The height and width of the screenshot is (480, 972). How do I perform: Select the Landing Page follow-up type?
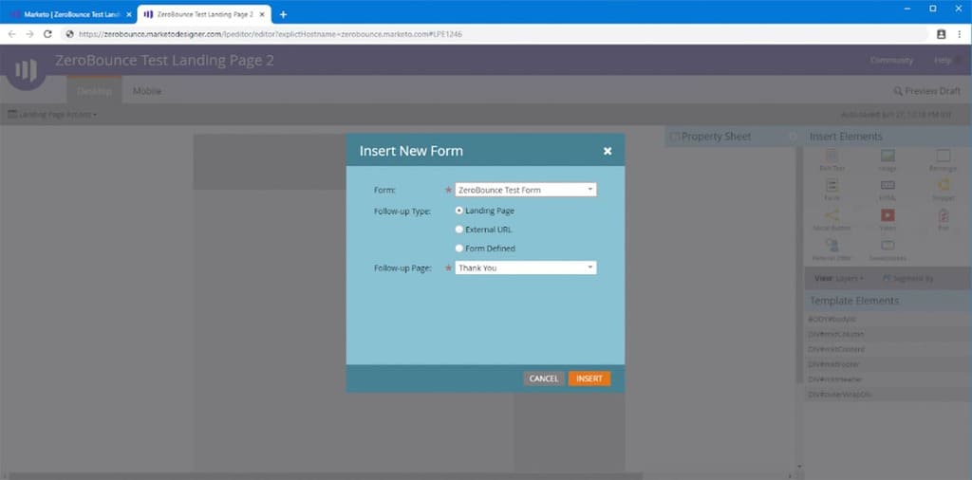459,211
